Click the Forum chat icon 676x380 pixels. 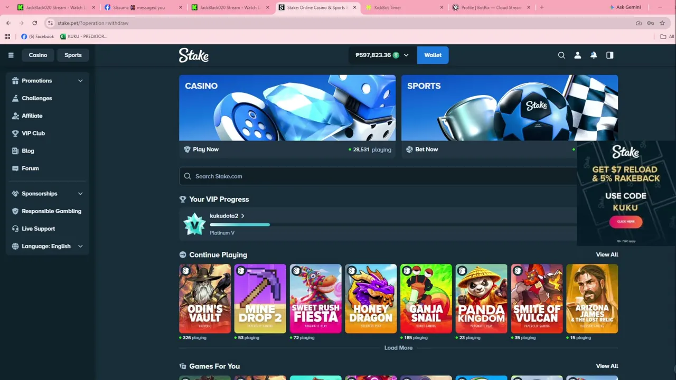(x=15, y=168)
